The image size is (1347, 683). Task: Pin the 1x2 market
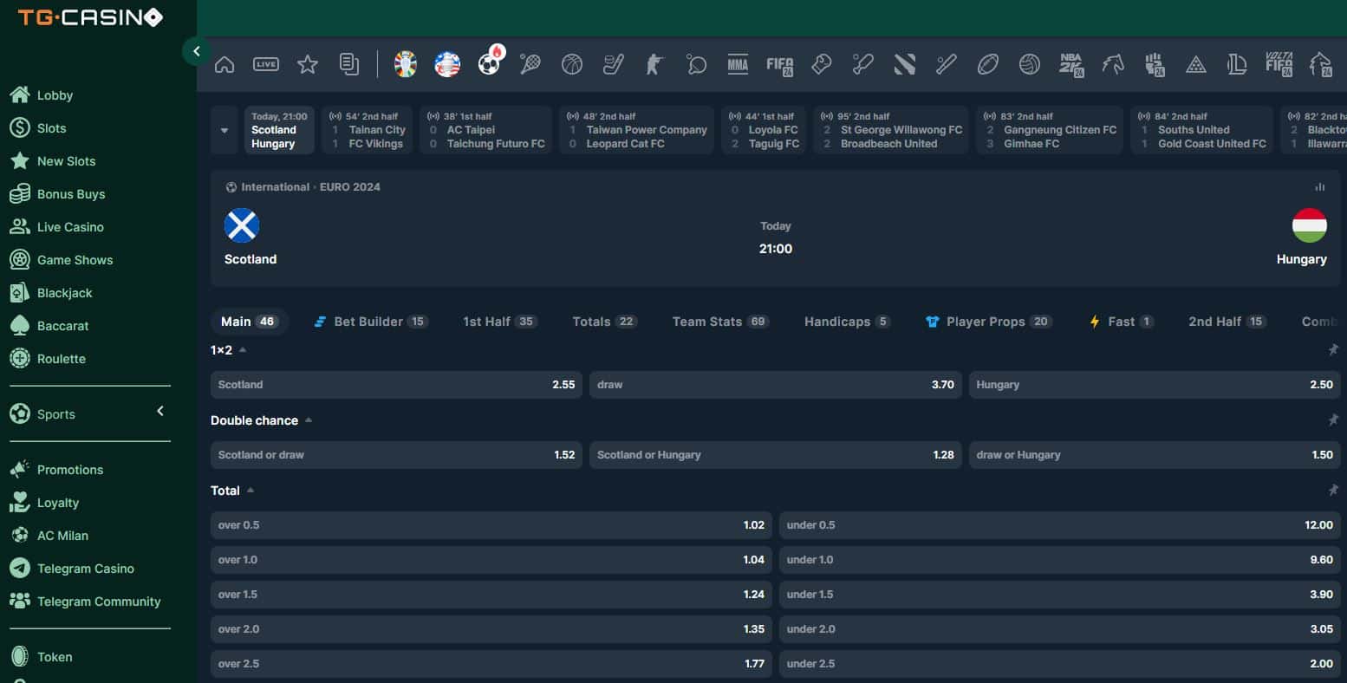[x=1333, y=349]
